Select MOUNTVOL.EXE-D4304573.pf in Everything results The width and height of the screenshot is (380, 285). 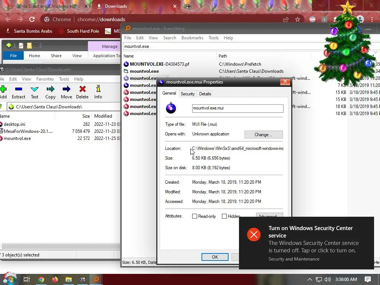pyautogui.click(x=160, y=64)
